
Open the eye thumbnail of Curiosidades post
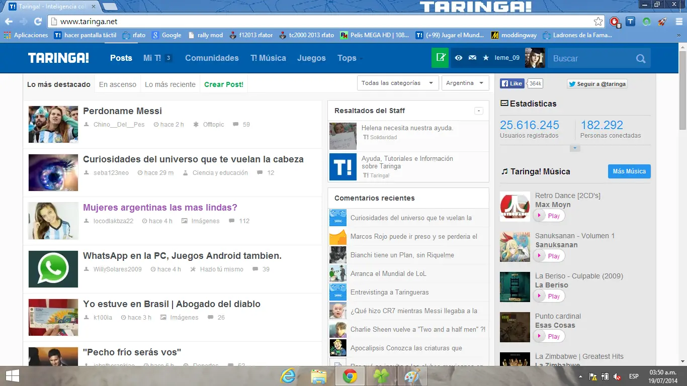point(53,172)
